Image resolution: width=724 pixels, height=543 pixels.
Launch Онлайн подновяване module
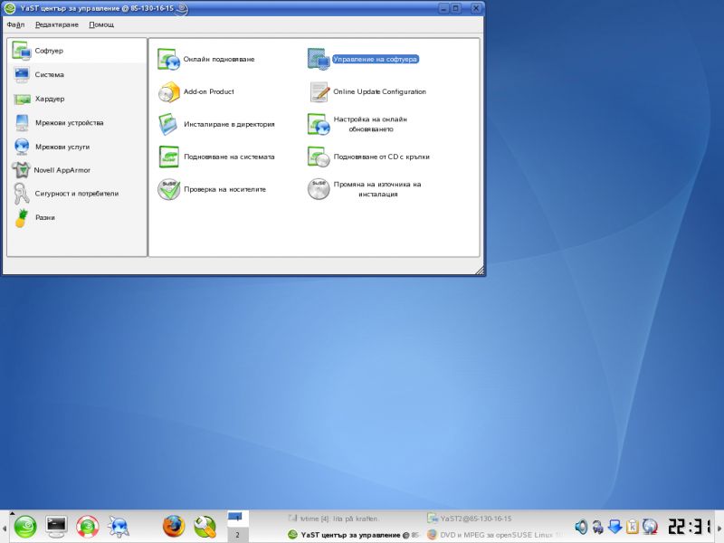(206, 59)
